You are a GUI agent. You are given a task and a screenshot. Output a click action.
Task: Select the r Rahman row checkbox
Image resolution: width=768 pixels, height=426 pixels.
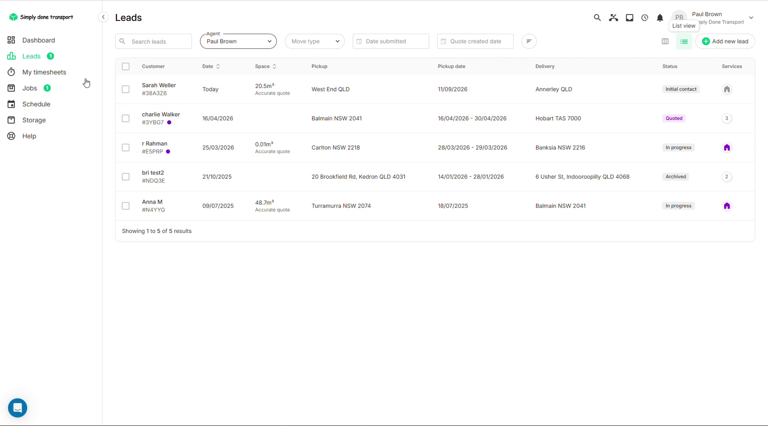coord(126,147)
